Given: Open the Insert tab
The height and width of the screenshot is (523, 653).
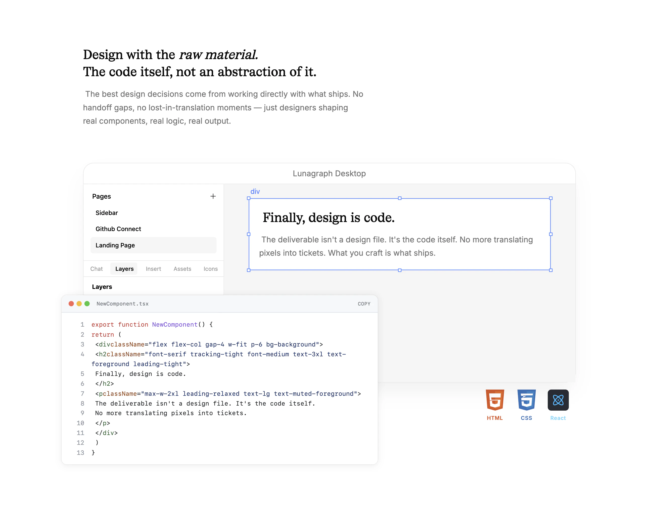Looking at the screenshot, I should [x=153, y=269].
